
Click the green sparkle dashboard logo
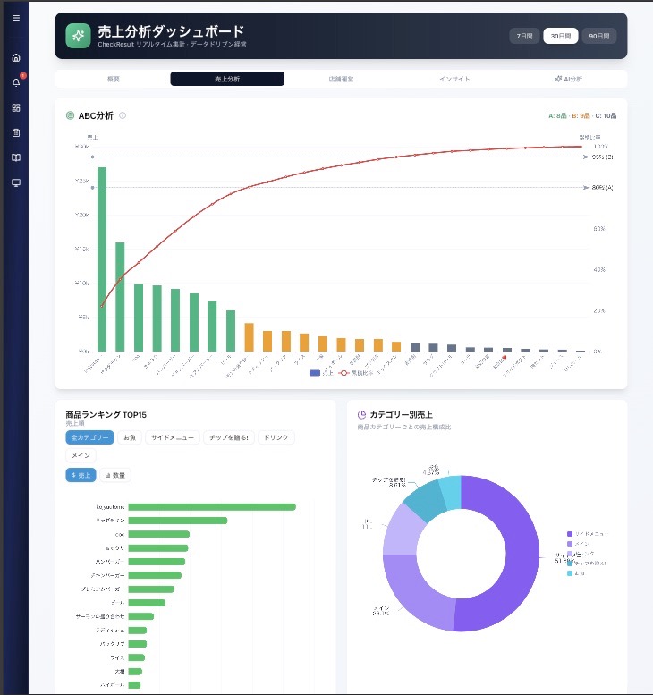point(78,36)
